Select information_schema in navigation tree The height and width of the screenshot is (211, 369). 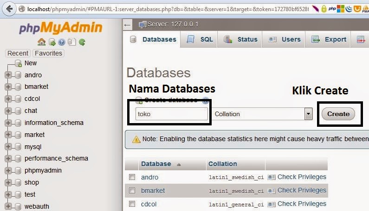pos(54,123)
